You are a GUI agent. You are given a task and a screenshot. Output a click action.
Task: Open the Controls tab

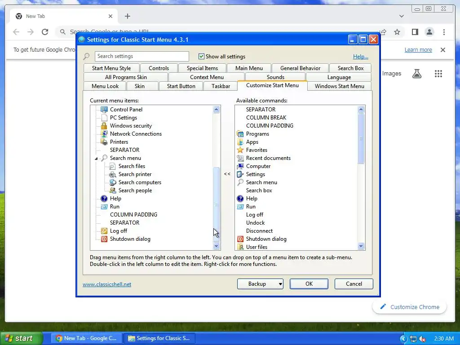point(159,68)
